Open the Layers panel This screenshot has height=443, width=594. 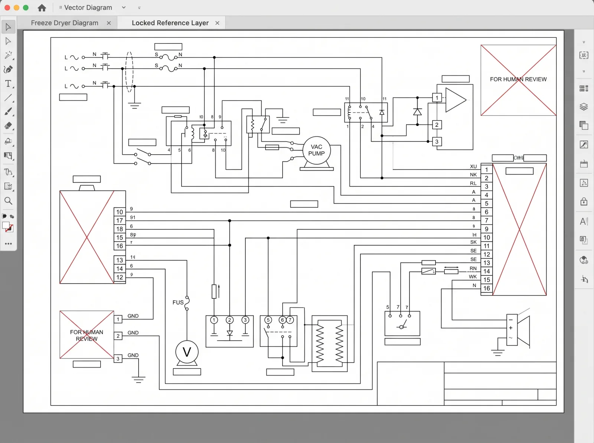pyautogui.click(x=584, y=107)
